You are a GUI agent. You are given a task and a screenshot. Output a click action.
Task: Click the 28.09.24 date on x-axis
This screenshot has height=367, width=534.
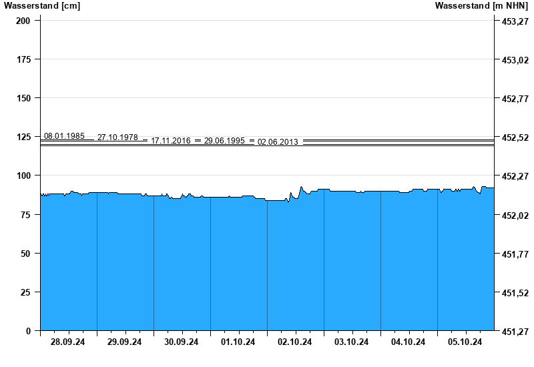tap(68, 342)
